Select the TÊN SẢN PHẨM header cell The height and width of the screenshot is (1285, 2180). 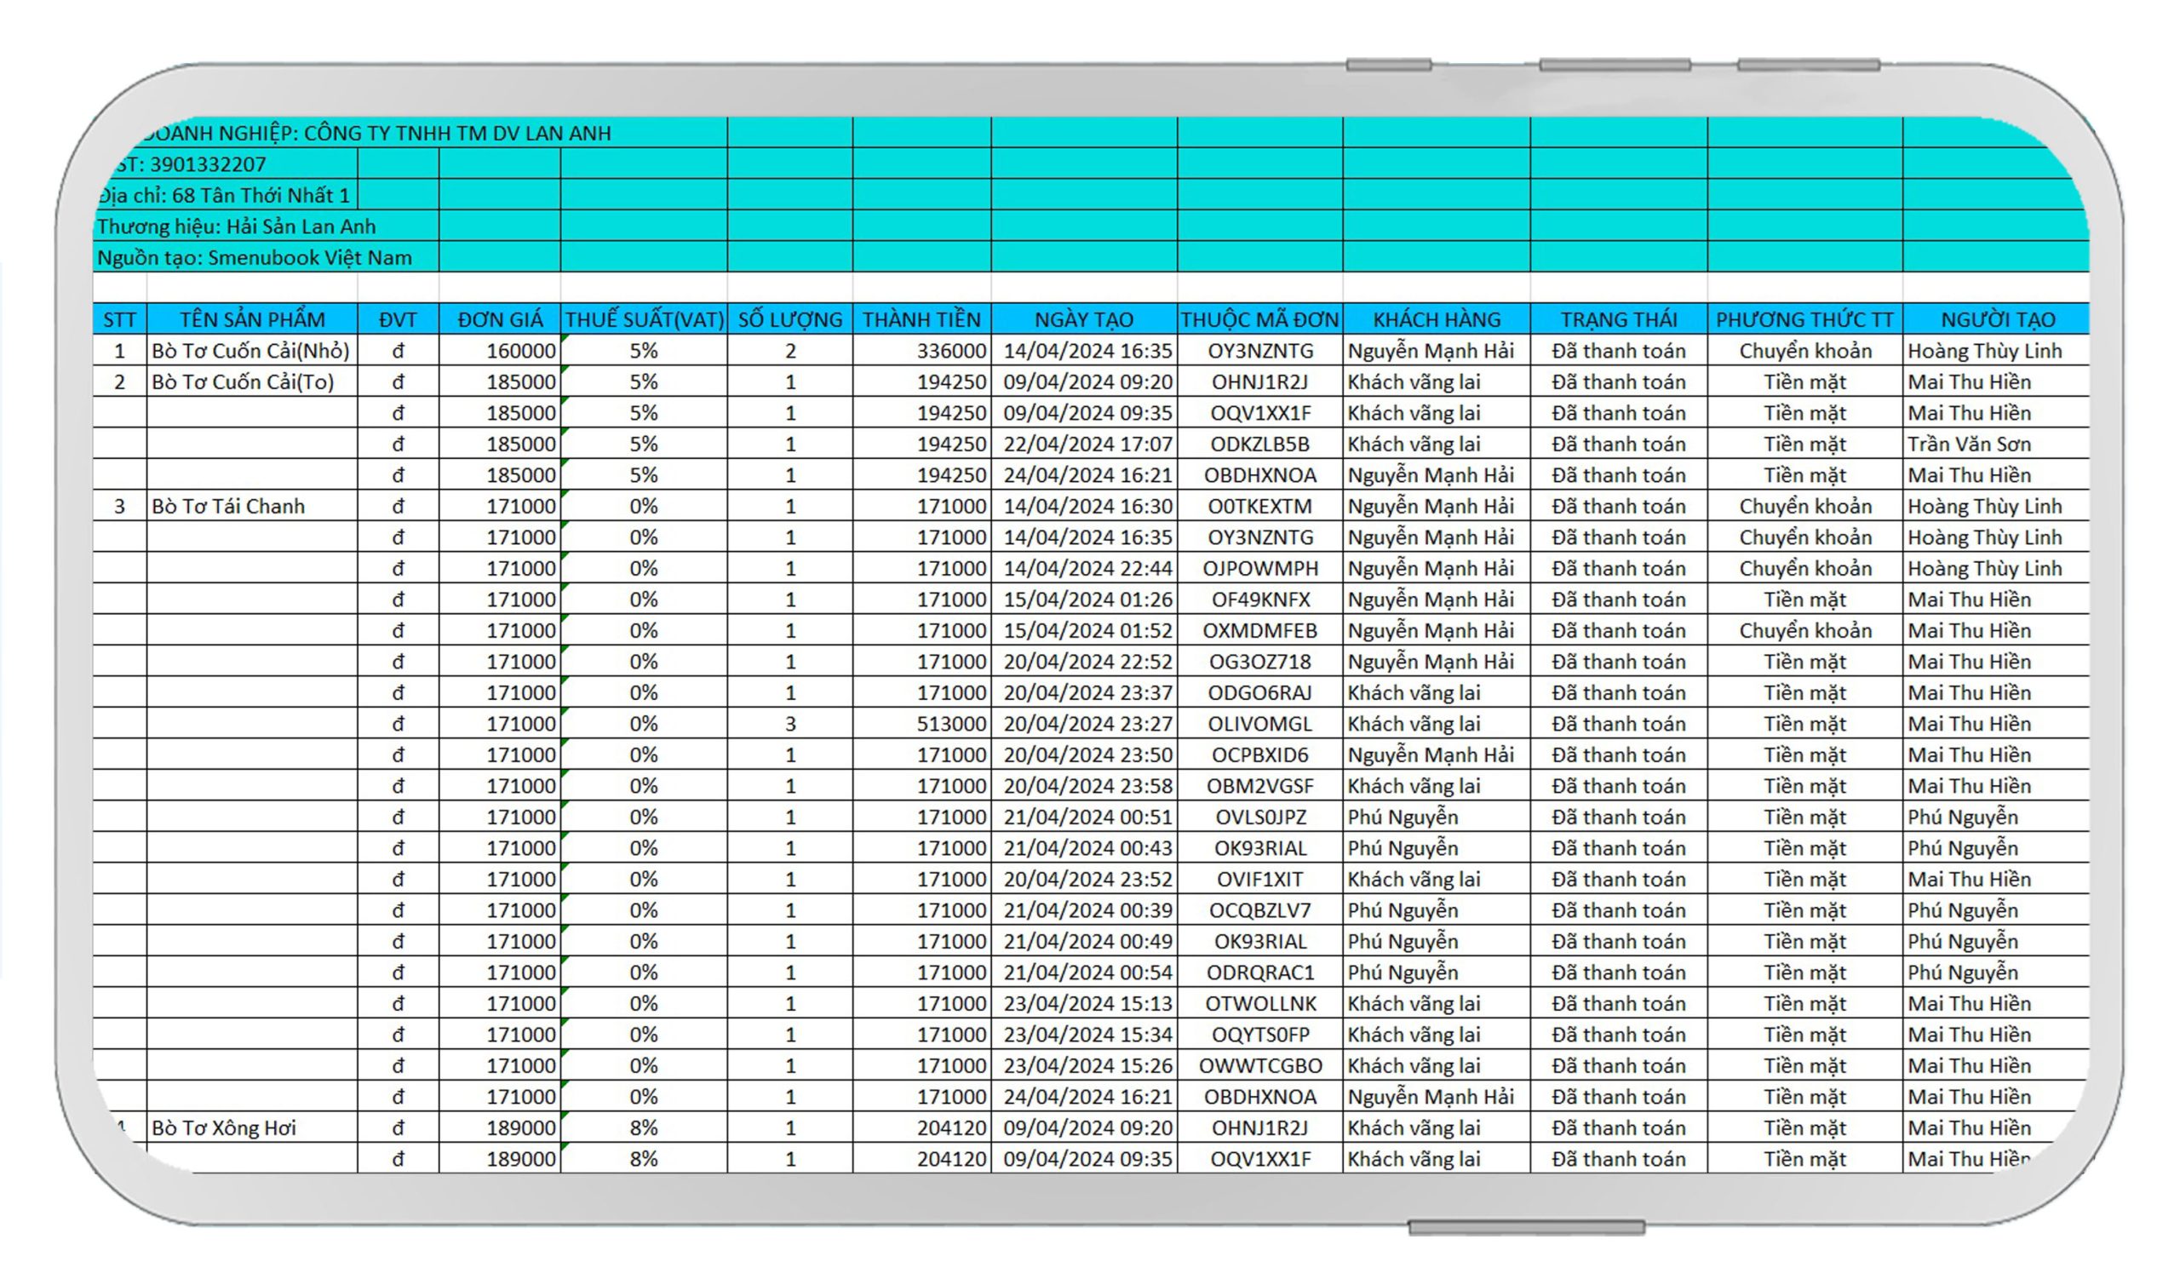pos(252,319)
